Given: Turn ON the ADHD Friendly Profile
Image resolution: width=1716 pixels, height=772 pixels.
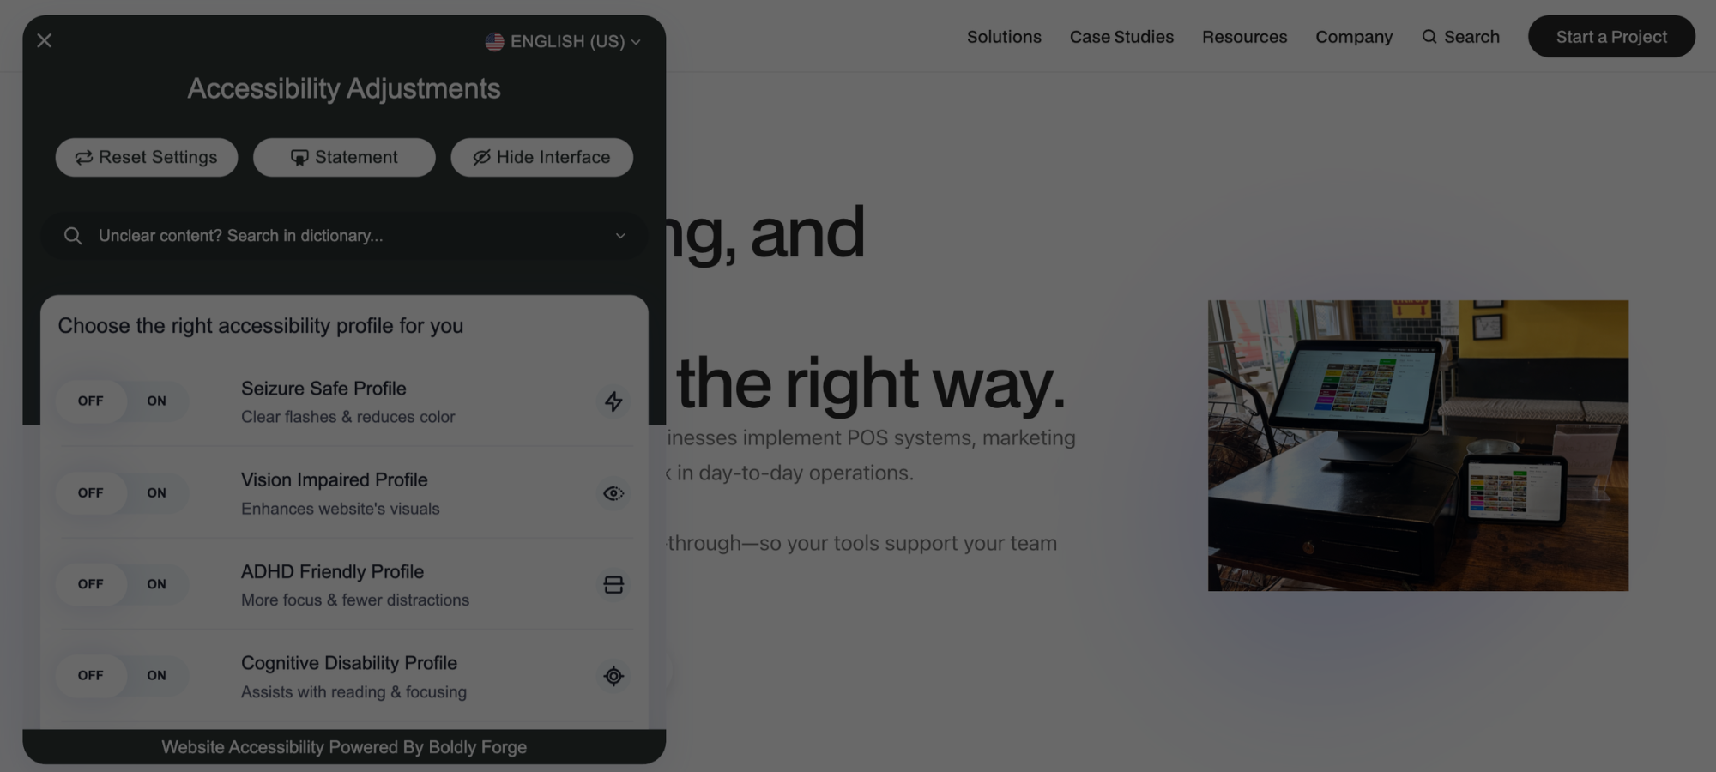Looking at the screenshot, I should 156,584.
